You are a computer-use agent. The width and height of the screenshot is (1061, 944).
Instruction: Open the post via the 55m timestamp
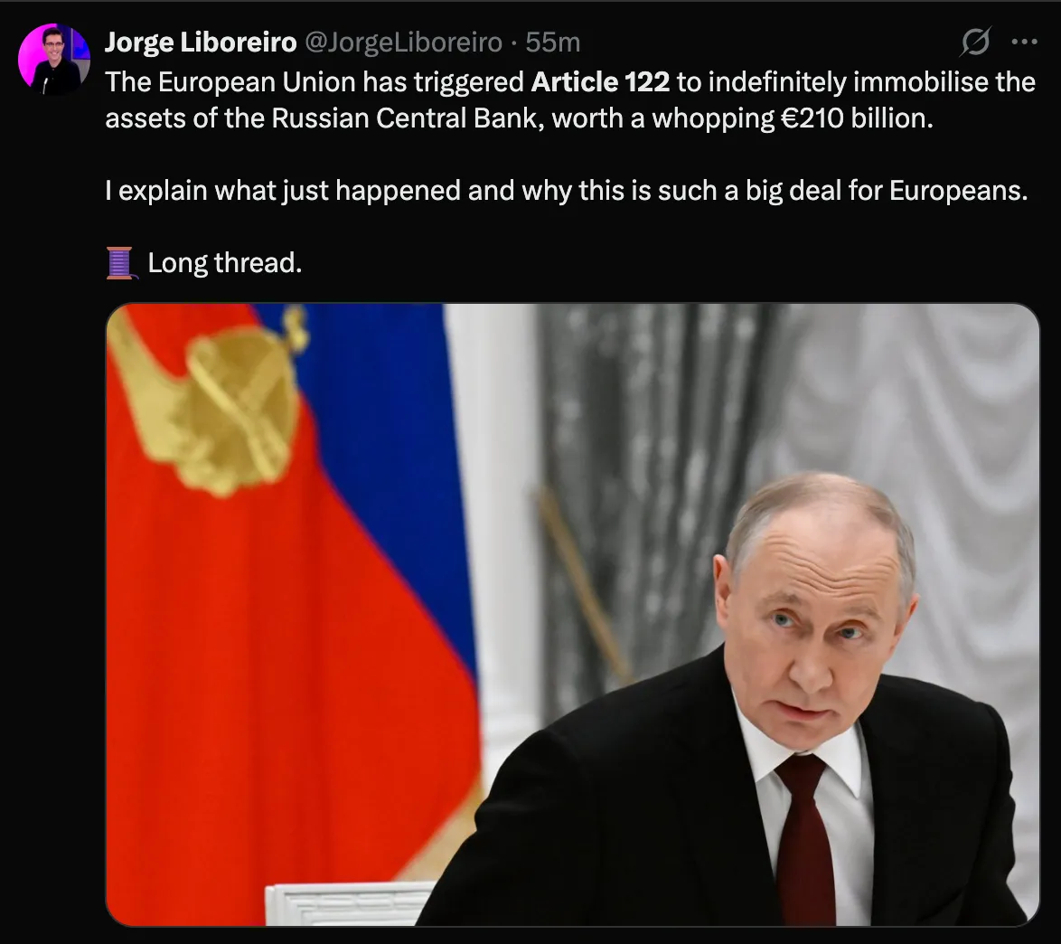[553, 42]
